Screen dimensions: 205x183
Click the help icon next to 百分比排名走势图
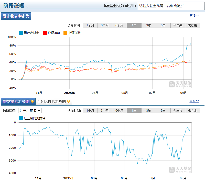pos(69,101)
